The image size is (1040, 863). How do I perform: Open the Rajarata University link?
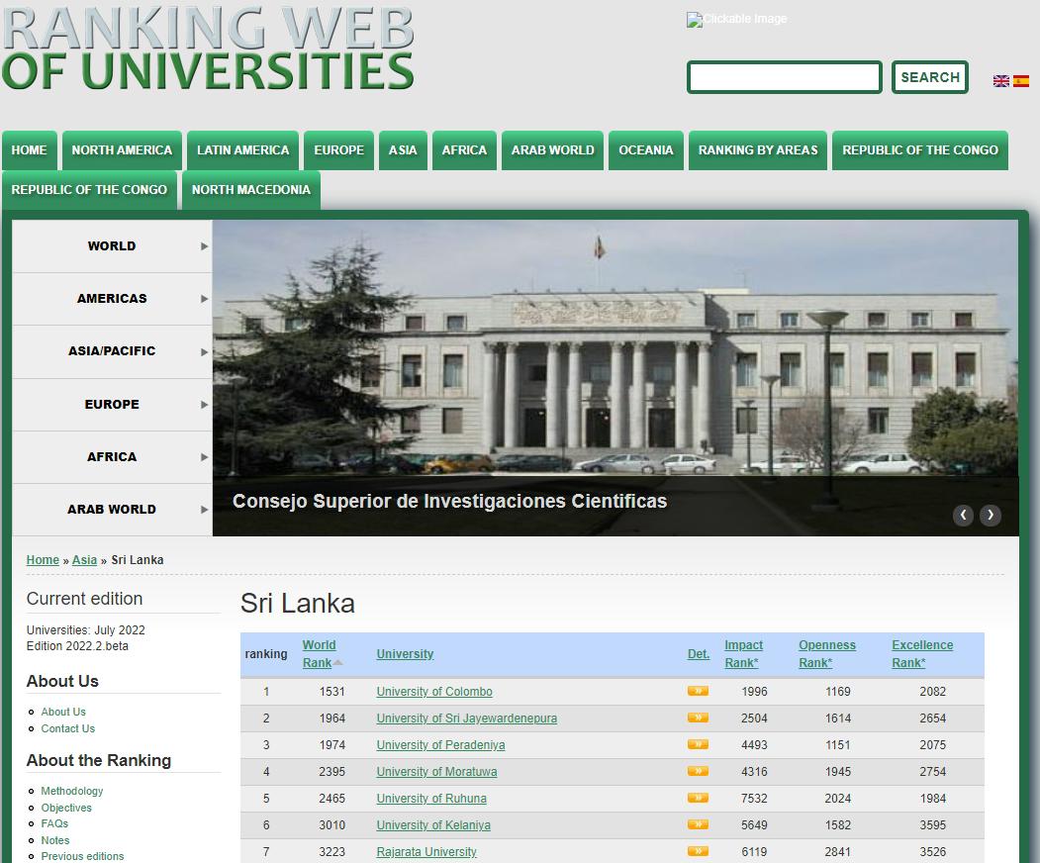click(426, 852)
